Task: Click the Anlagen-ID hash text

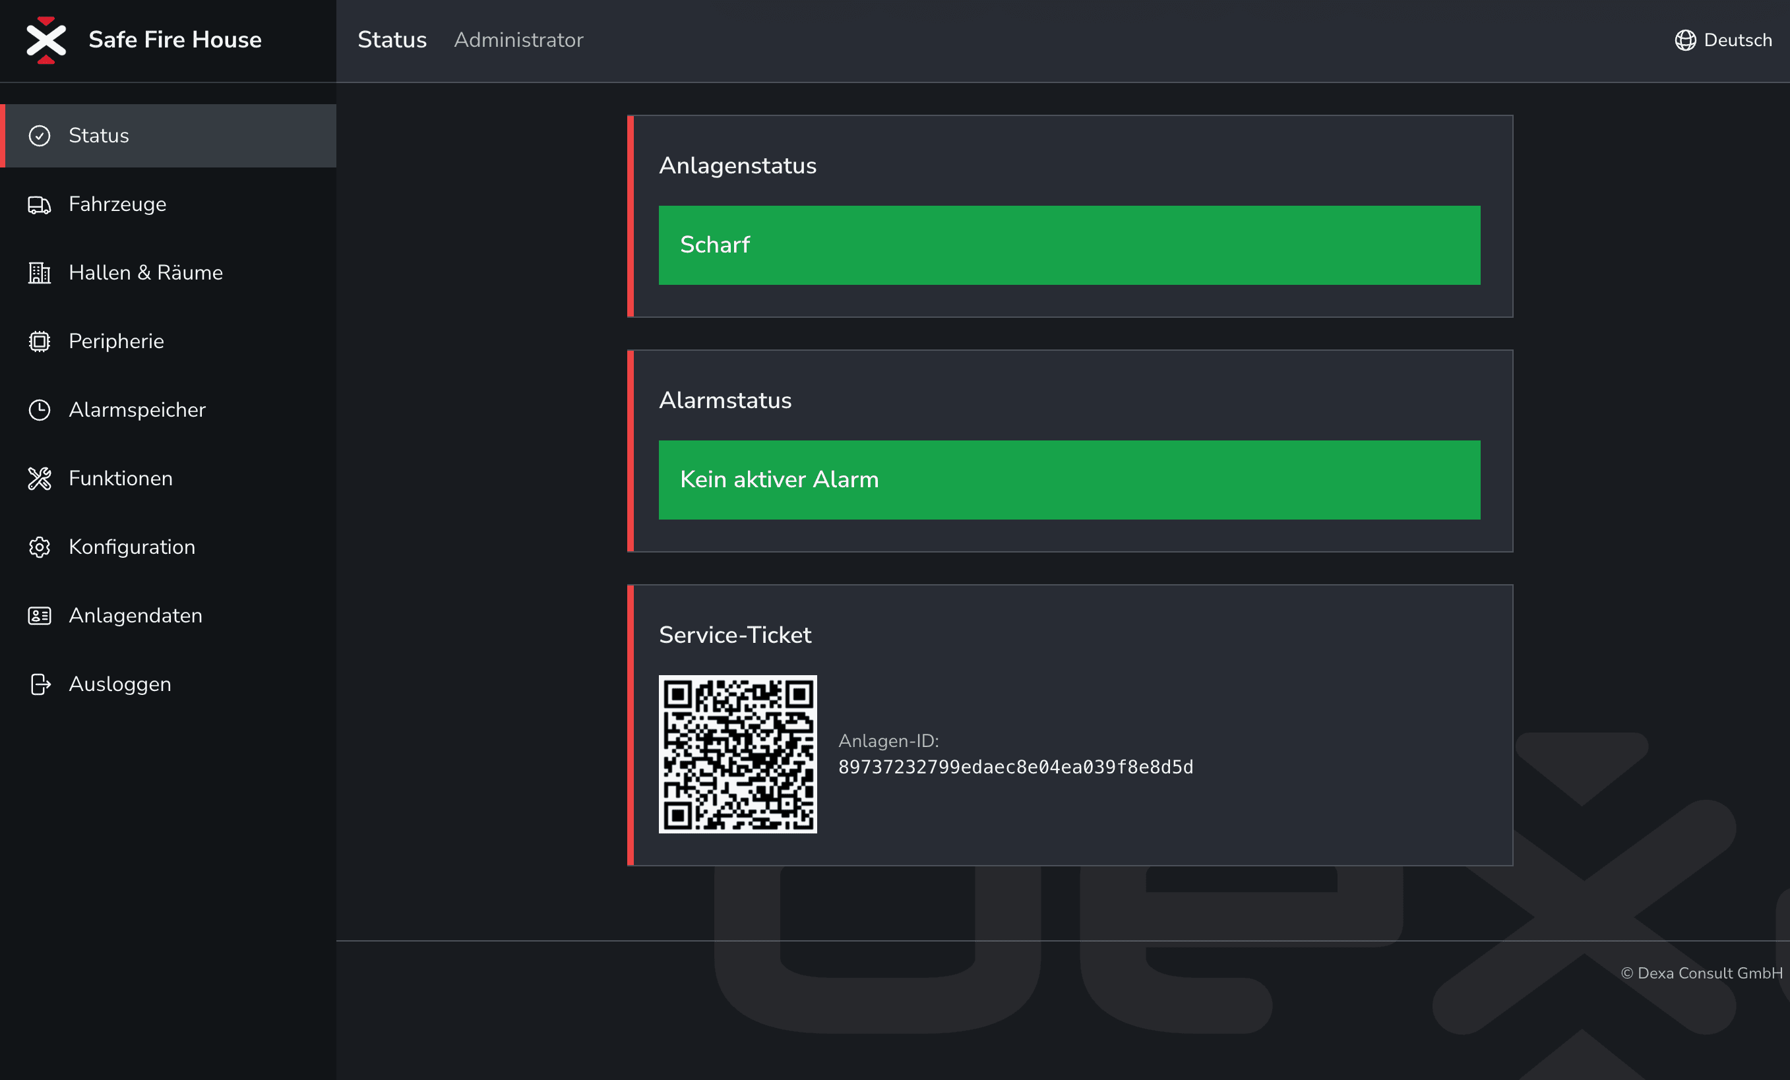Action: pos(1015,767)
